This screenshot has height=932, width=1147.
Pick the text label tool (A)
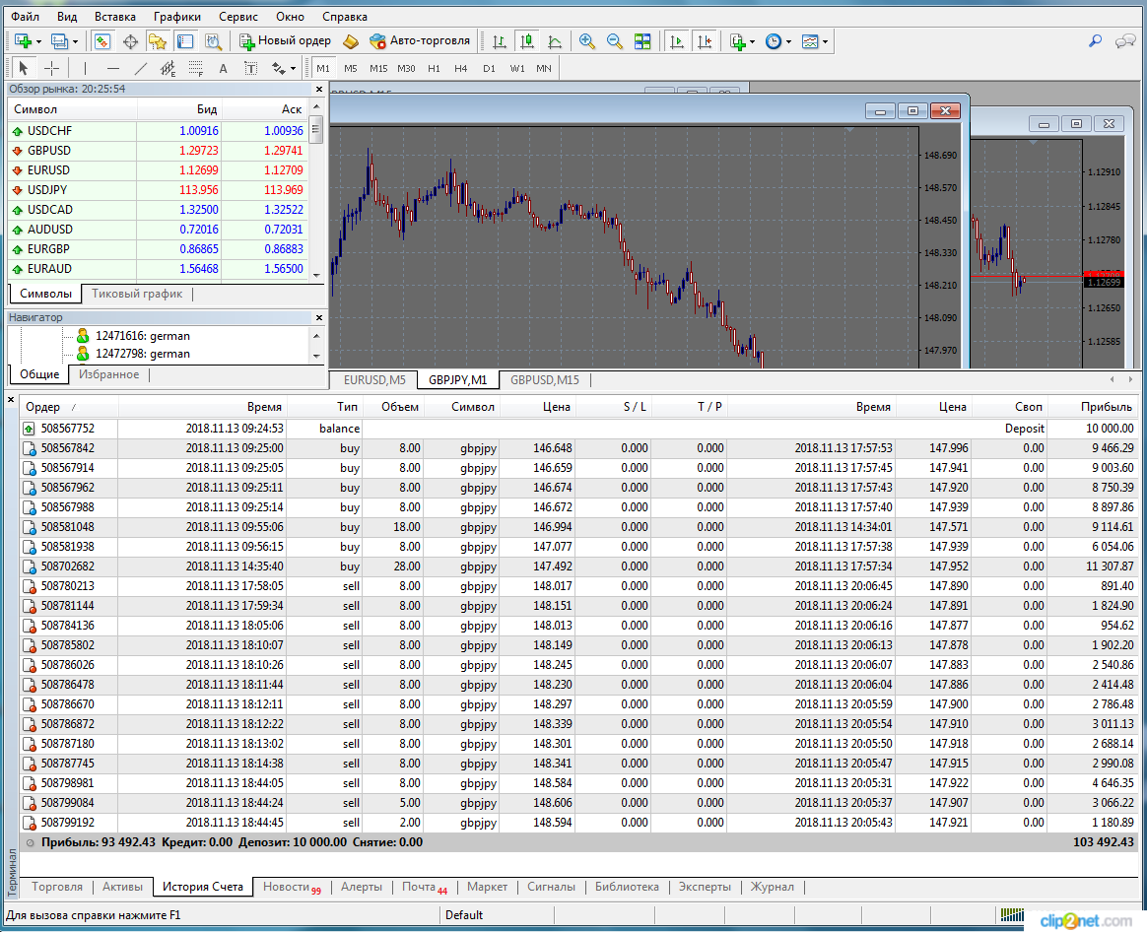coord(223,68)
